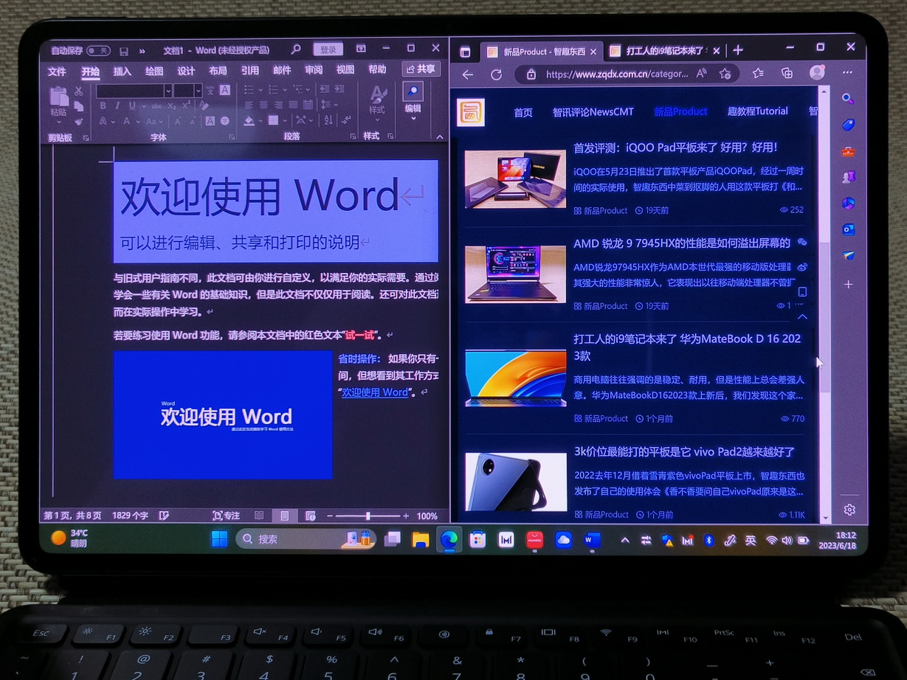Open the font name dropdown
Viewport: 907px width, 680px height.
coord(168,91)
